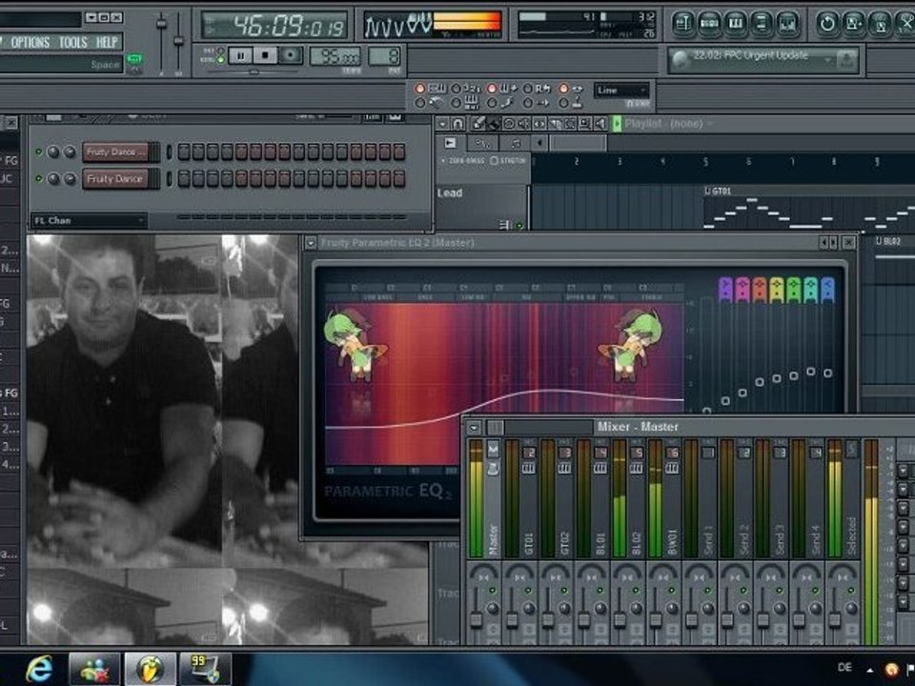Click the record button in transport
915x686 pixels.
click(x=290, y=56)
